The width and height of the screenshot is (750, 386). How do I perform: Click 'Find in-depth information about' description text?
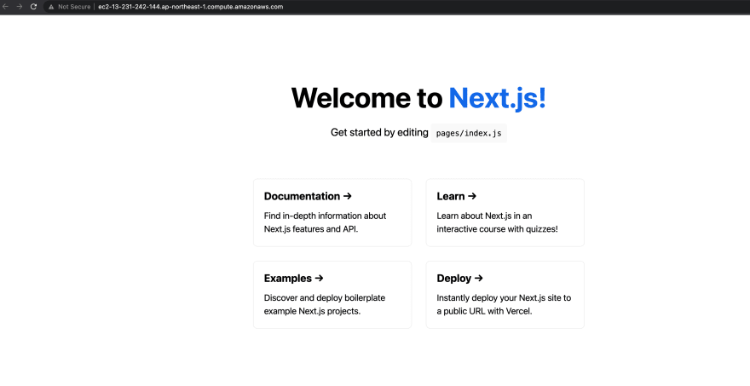click(x=325, y=216)
